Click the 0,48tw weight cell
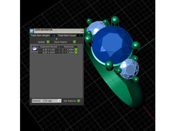 click(70, 49)
